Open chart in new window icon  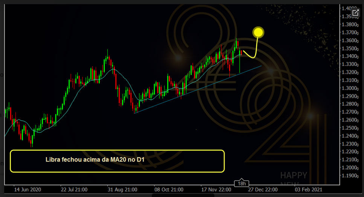pyautogui.click(x=355, y=13)
